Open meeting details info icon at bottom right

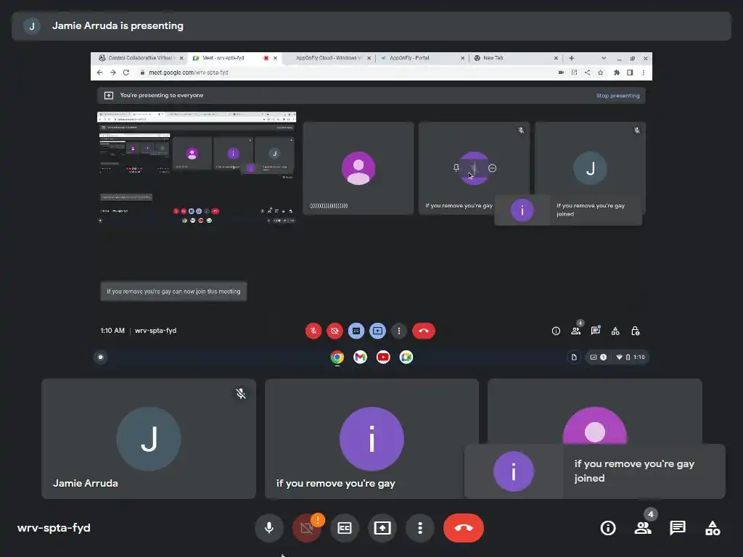click(608, 528)
